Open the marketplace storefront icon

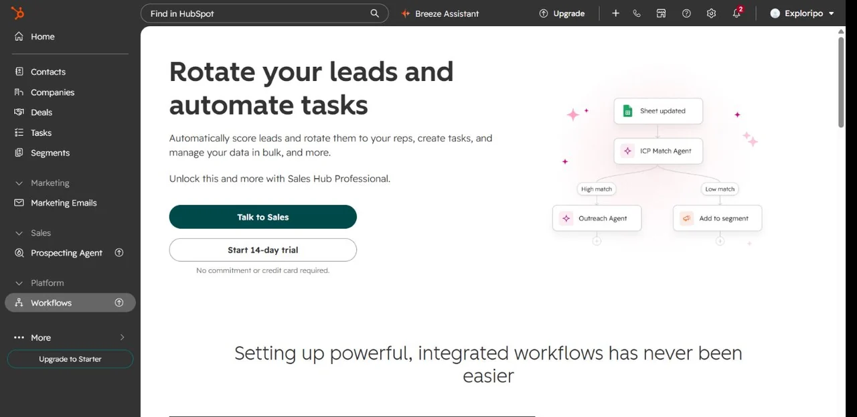point(661,13)
